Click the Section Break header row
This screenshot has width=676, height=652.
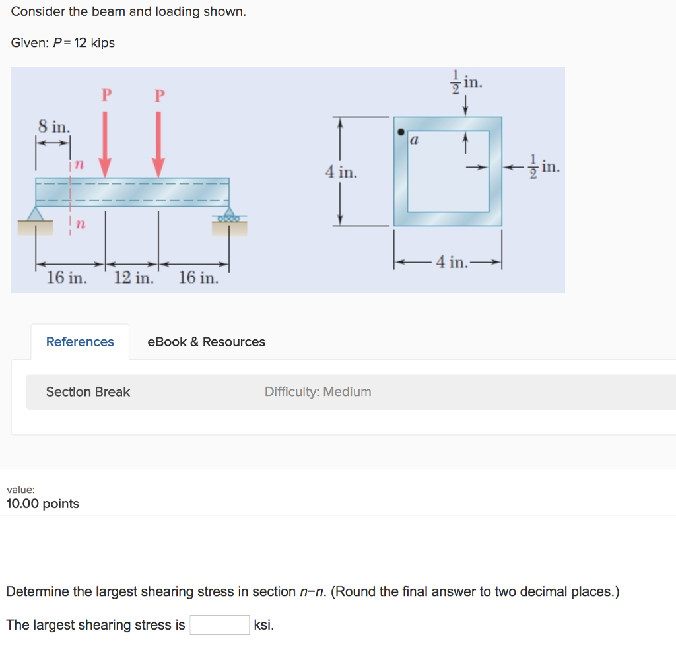[88, 391]
